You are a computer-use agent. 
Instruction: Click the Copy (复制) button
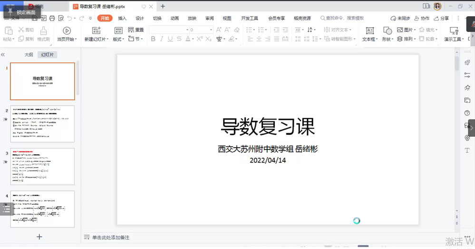tap(26, 39)
